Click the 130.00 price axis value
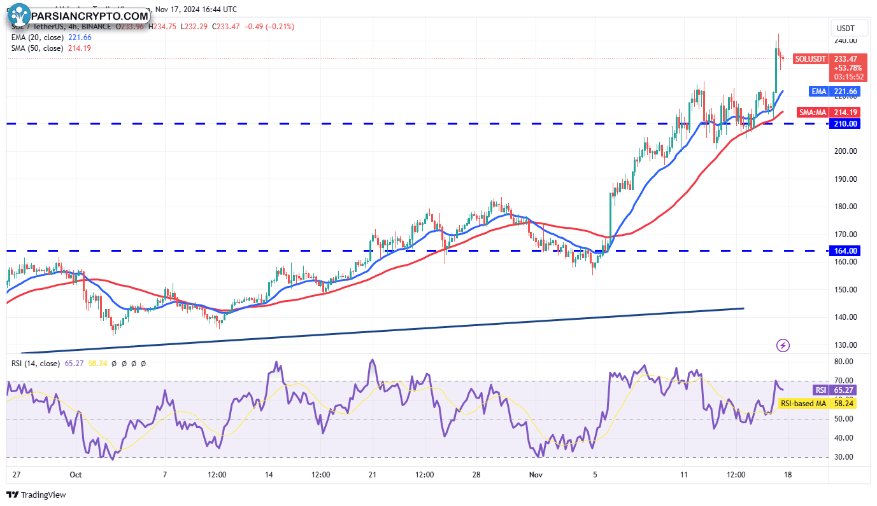 846,345
